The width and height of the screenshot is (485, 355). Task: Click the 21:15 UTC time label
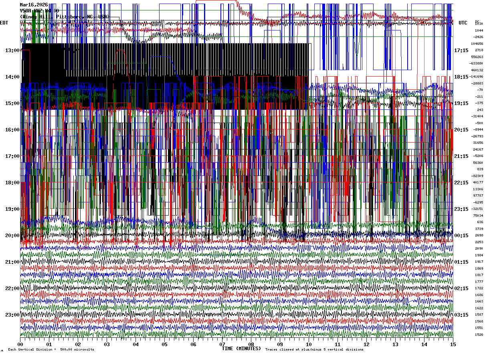[x=461, y=156]
